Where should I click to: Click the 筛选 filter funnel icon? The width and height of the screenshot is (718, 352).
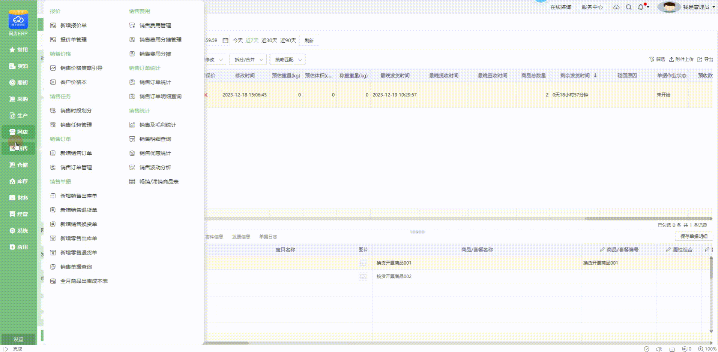click(x=652, y=60)
